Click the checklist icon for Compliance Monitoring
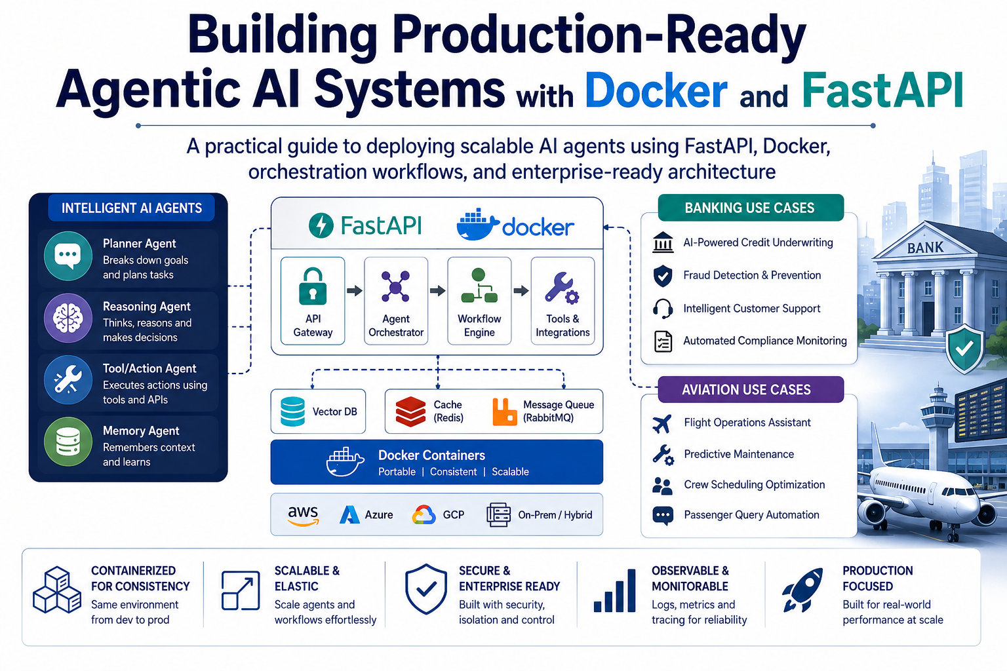 (663, 341)
